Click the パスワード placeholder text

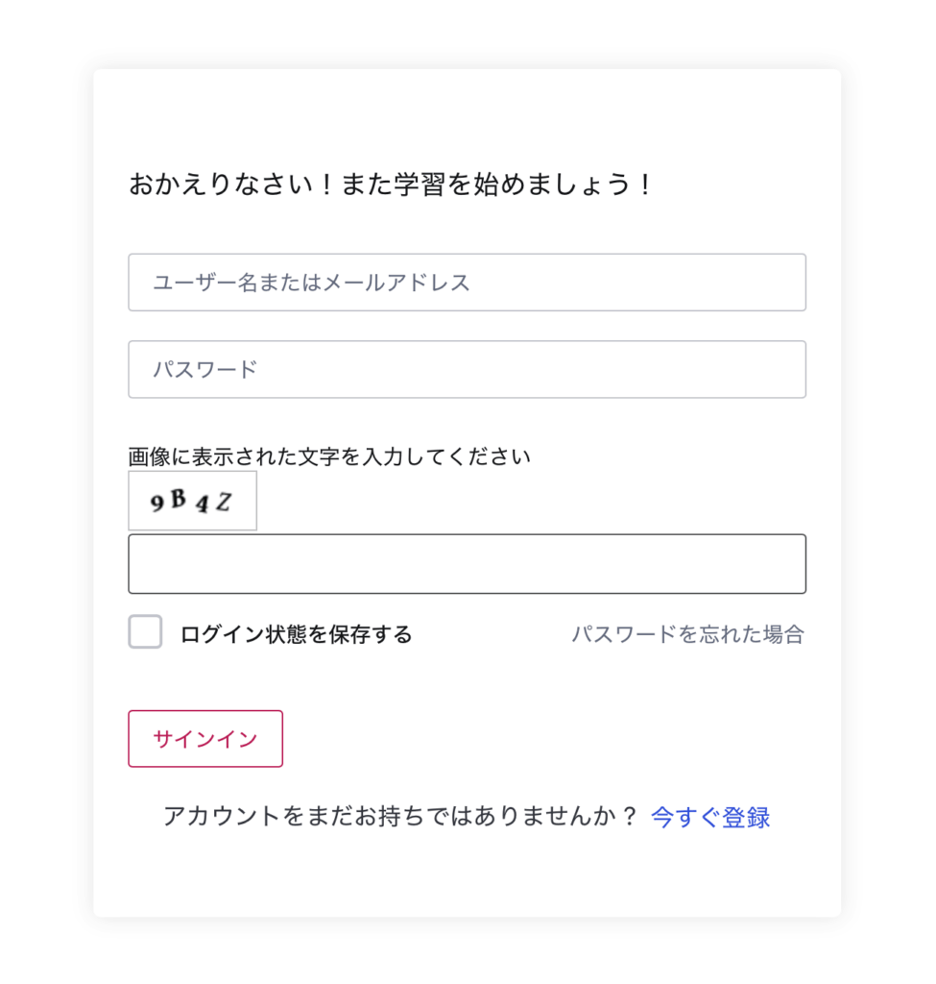pyautogui.click(x=205, y=369)
